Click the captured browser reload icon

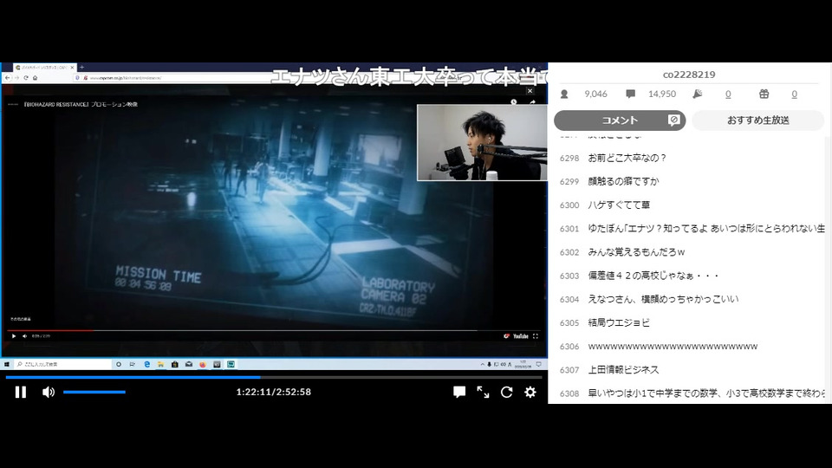tap(26, 78)
